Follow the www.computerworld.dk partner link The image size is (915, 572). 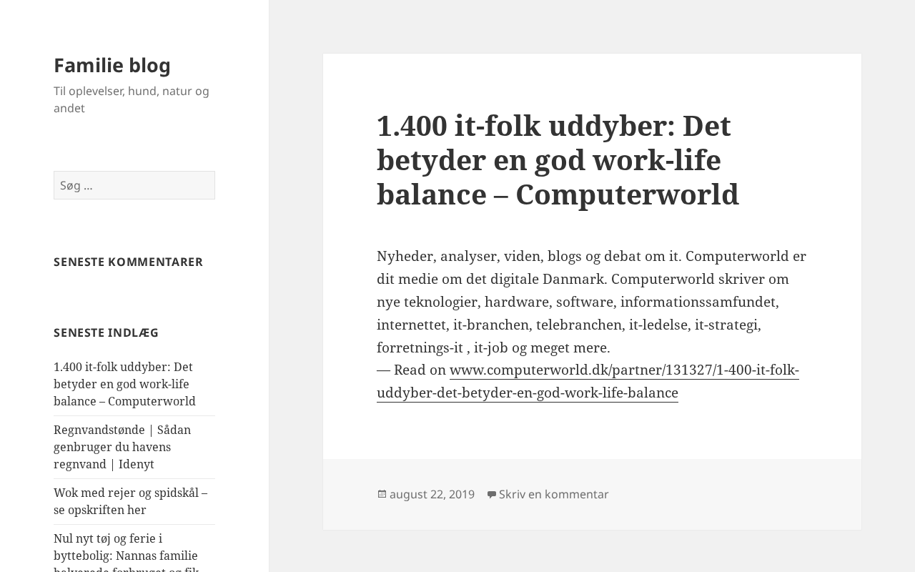[x=588, y=381]
